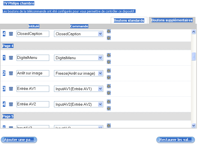Open Freeze(Arrêt sur image) command dropdown

click(100, 73)
